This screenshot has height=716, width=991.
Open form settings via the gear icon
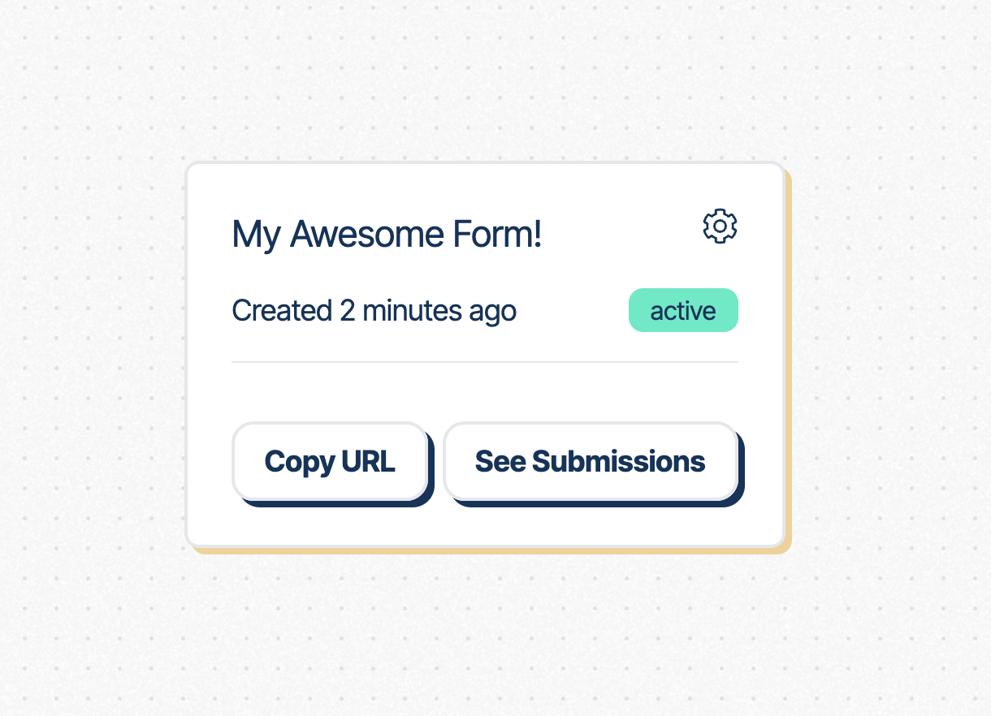point(720,226)
